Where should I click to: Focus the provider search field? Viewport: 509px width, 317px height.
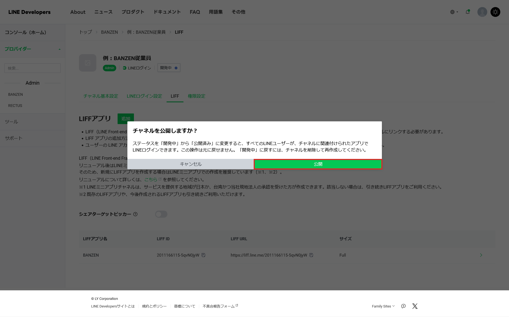coord(32,68)
